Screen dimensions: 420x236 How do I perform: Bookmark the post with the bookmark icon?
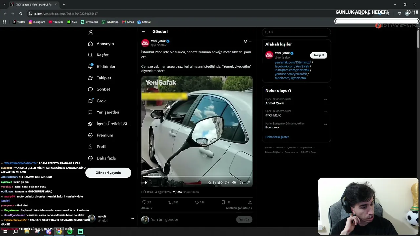tap(223, 202)
